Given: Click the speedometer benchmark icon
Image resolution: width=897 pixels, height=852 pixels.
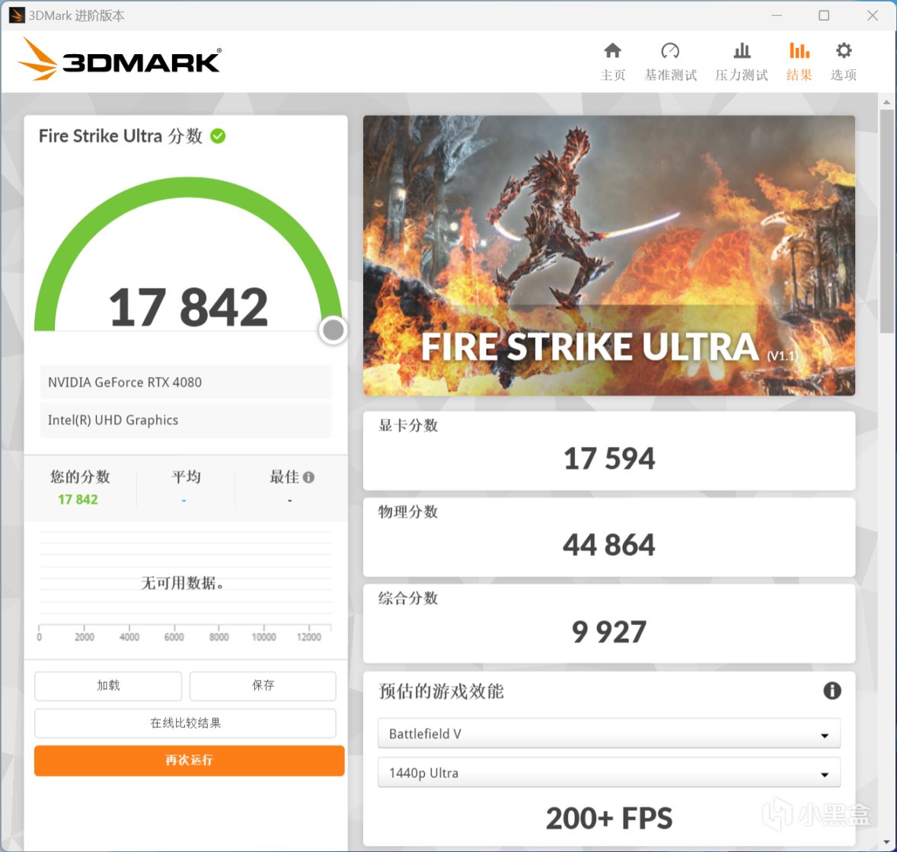Looking at the screenshot, I should point(670,51).
